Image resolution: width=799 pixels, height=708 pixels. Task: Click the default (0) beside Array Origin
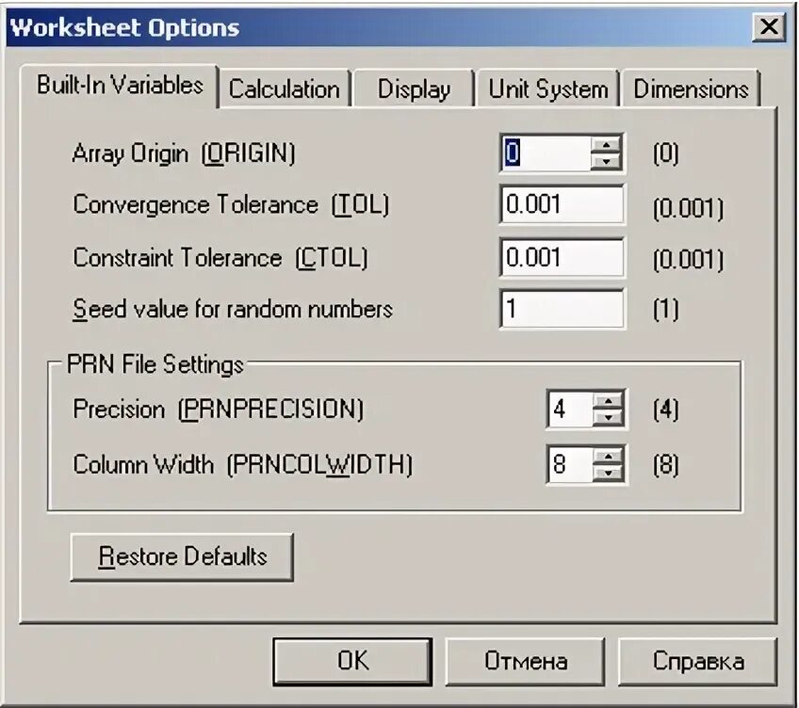(x=666, y=153)
